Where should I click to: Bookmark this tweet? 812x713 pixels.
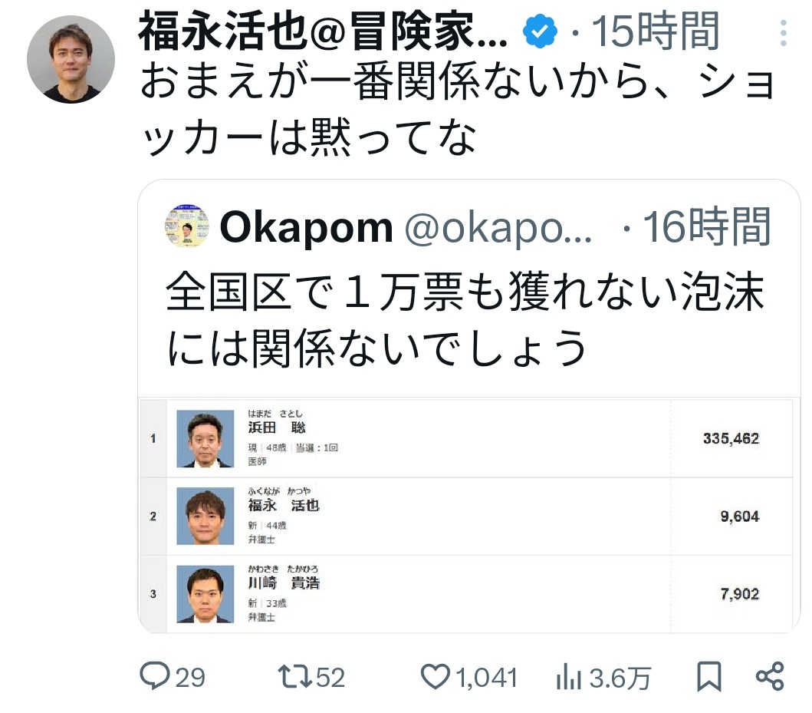(x=709, y=676)
